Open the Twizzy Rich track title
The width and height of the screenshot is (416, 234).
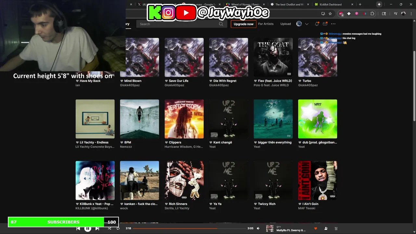(x=266, y=204)
